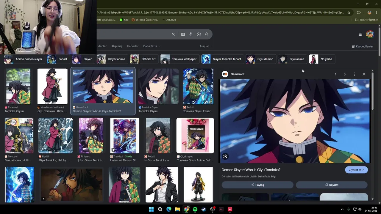Filter by Anime demon slayer chip
This screenshot has width=381, height=214.
pos(25,59)
